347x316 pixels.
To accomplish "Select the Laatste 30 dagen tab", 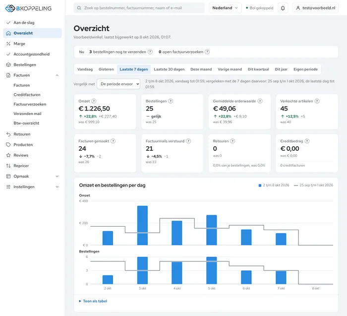I will click(169, 69).
